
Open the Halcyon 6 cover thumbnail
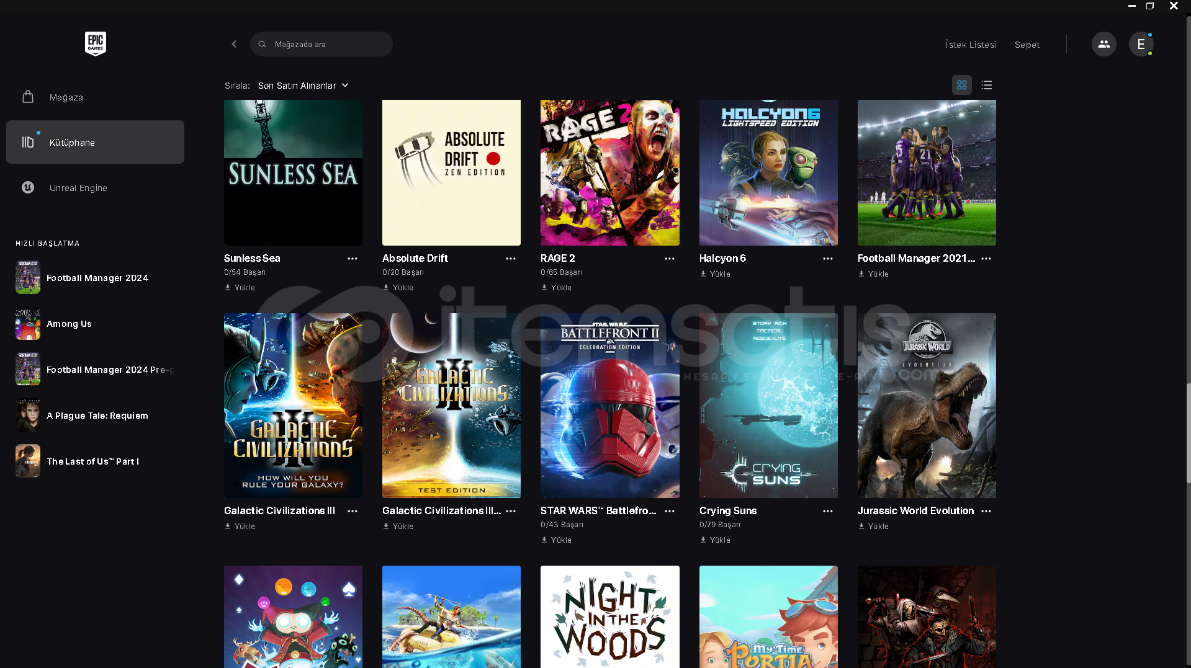coord(768,172)
